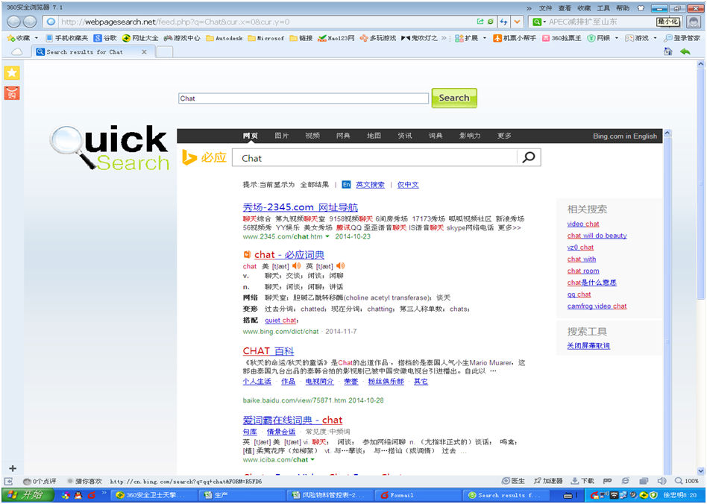
Task: Click 加速器 accelerator in status bar
Action: (547, 481)
